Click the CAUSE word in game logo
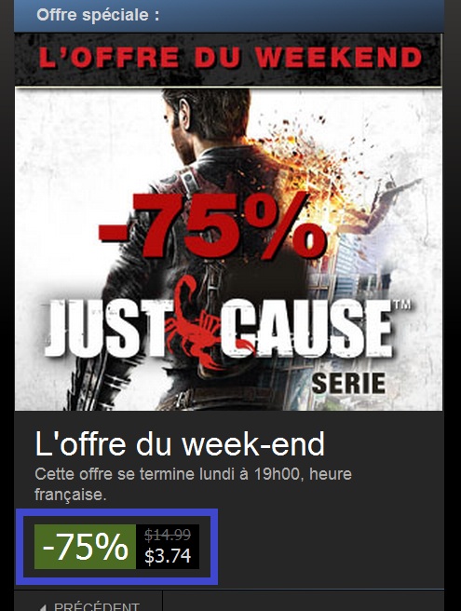This screenshot has width=461, height=611. coord(306,329)
